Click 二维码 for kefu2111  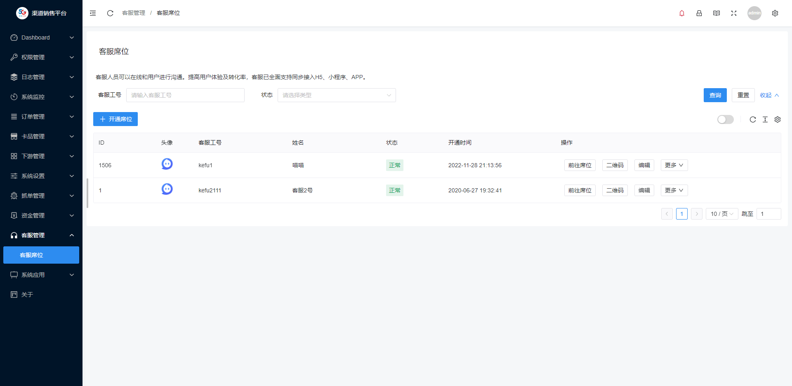(615, 190)
